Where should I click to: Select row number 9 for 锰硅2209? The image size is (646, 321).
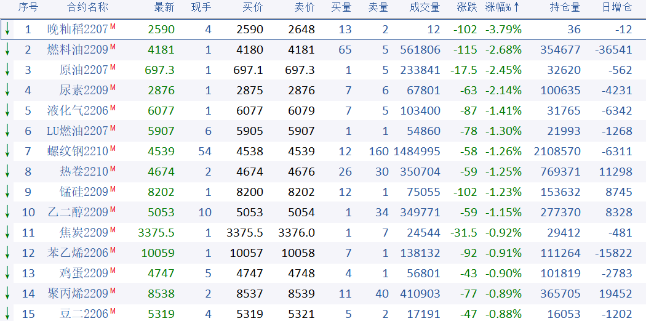[28, 192]
